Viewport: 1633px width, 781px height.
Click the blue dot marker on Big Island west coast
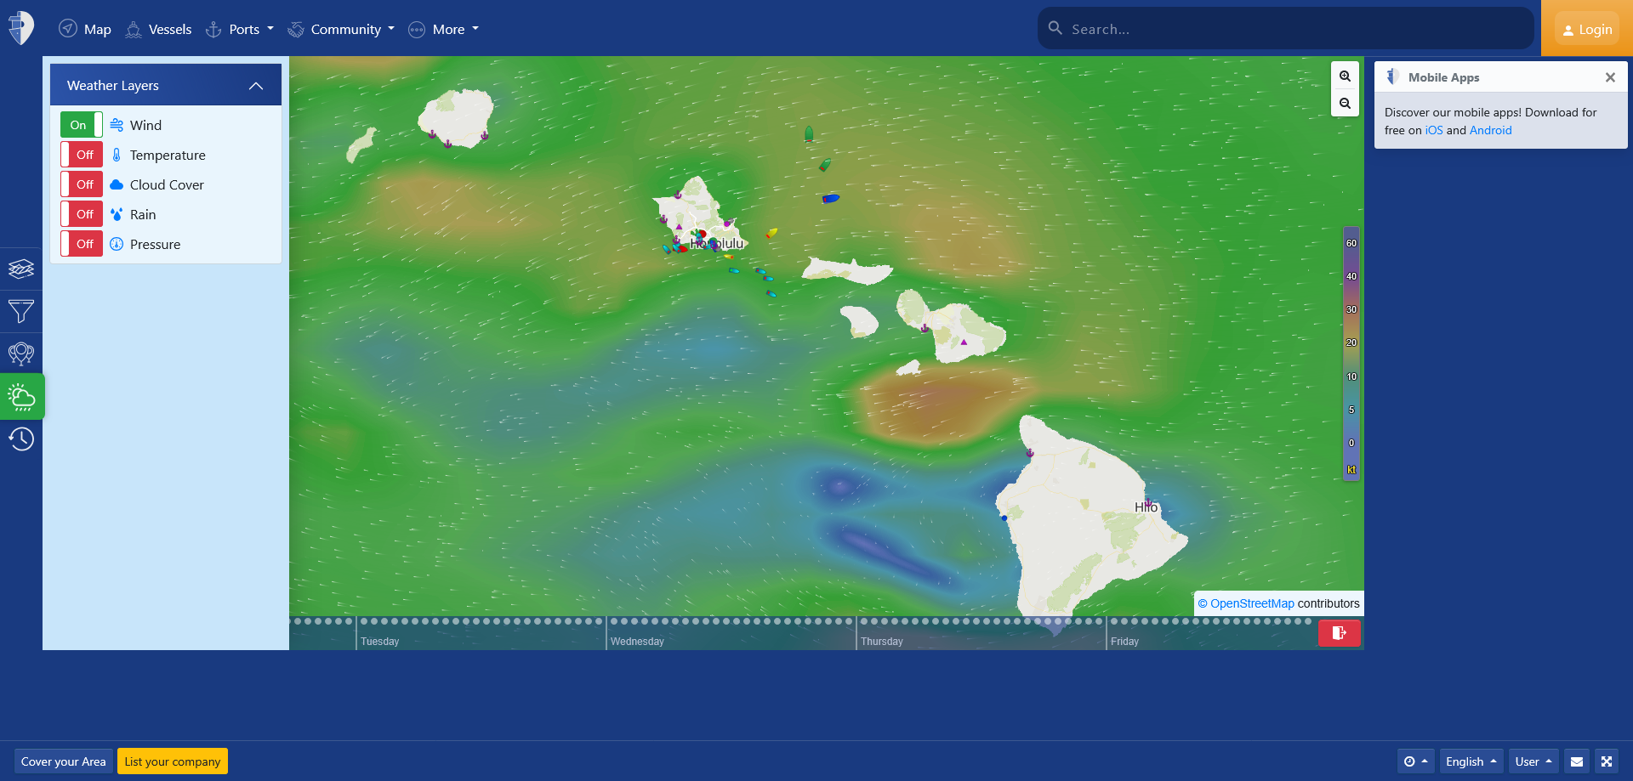pos(1004,518)
